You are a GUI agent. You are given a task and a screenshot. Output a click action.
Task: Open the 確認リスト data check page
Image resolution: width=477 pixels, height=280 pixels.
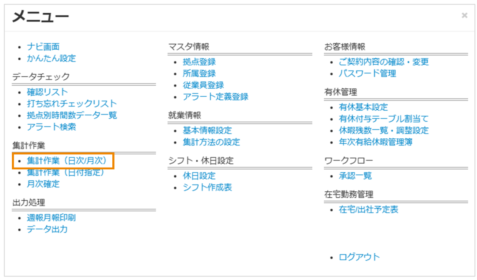point(47,92)
